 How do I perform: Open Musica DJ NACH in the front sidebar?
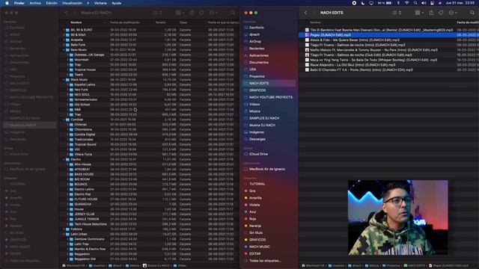262,126
